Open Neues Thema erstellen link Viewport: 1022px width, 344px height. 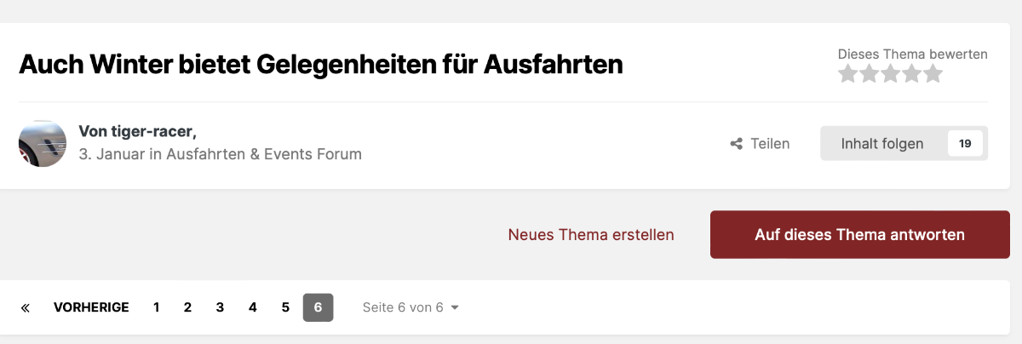(x=591, y=234)
